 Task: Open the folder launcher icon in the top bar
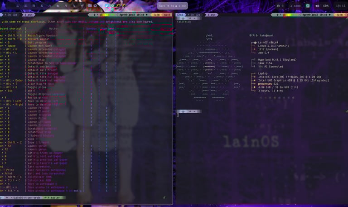coord(90,5)
